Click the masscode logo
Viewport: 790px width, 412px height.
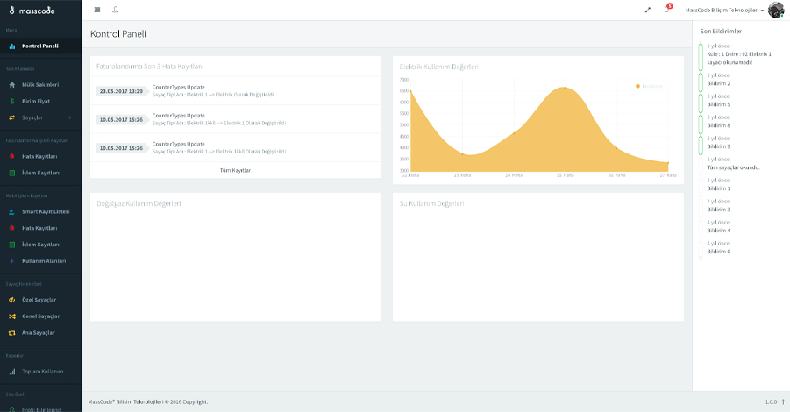32,10
